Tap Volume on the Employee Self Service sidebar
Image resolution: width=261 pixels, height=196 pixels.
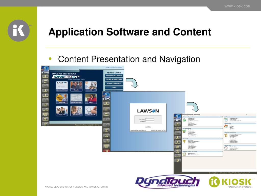(177, 151)
